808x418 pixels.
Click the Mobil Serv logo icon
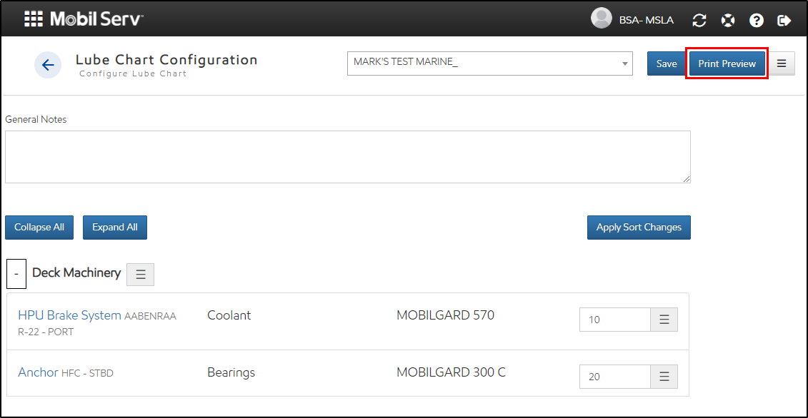pos(34,19)
